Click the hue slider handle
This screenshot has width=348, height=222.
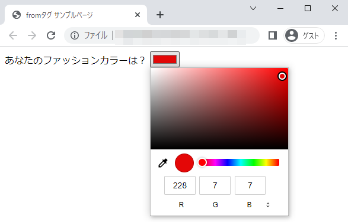pos(202,162)
